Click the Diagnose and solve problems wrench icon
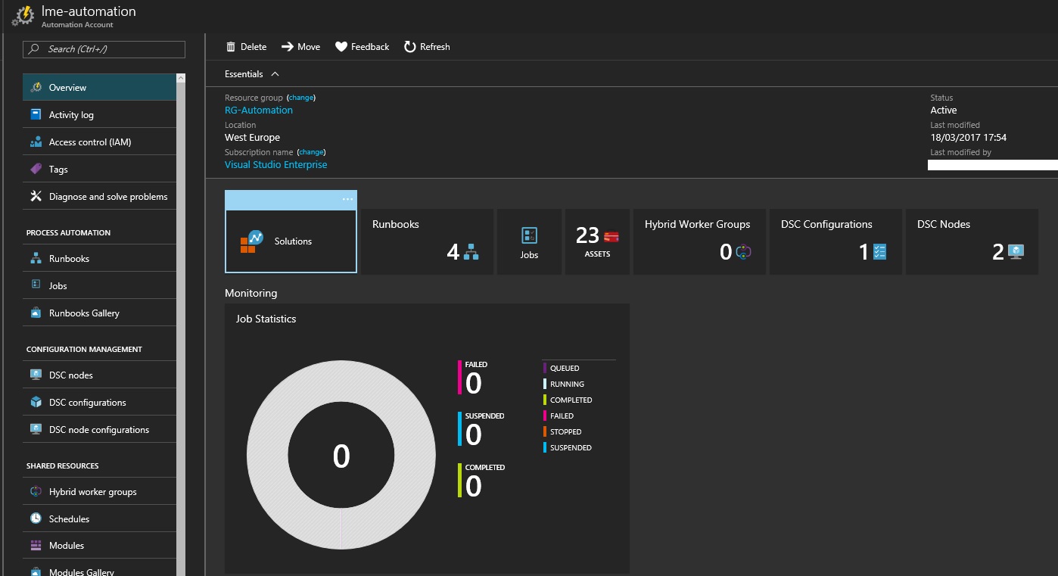1058x576 pixels. [x=36, y=197]
